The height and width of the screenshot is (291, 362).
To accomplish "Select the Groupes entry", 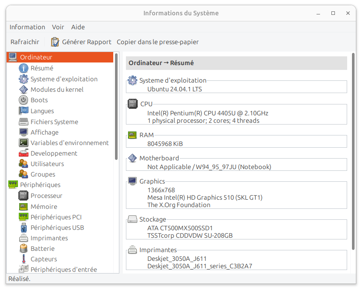I will (43, 174).
